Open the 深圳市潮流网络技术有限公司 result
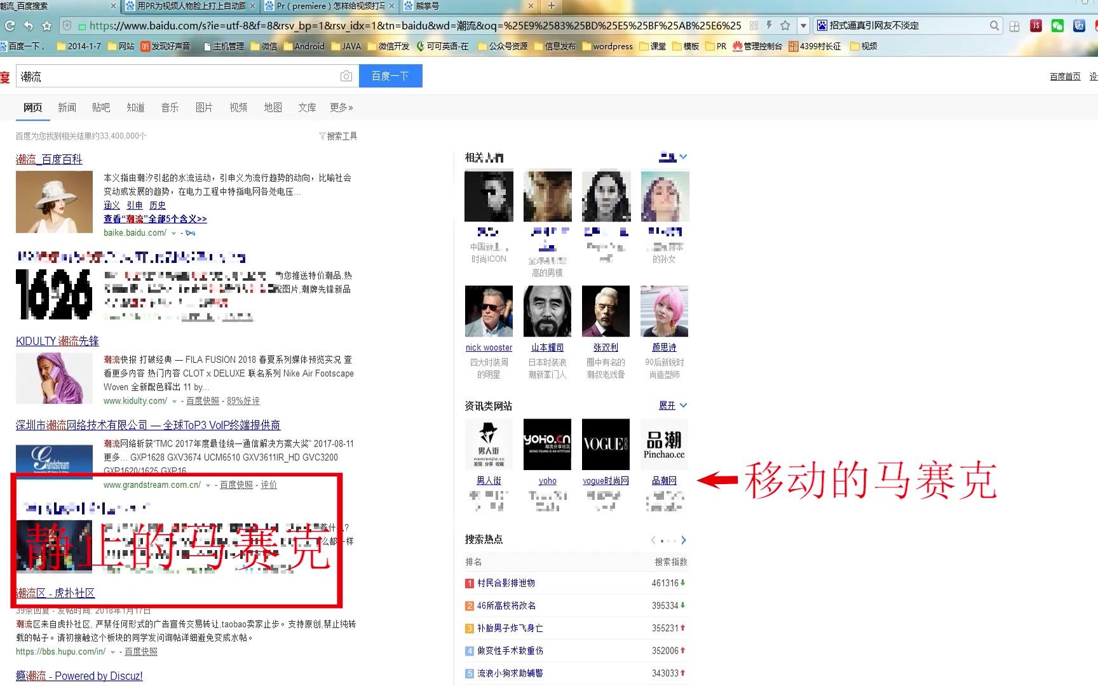The image size is (1098, 686). tap(148, 425)
